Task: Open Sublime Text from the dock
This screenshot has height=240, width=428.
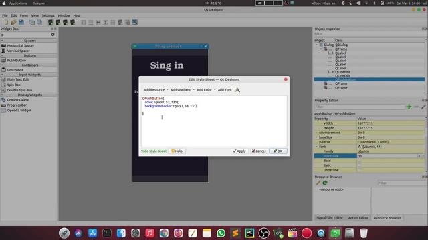Action: click(x=235, y=233)
